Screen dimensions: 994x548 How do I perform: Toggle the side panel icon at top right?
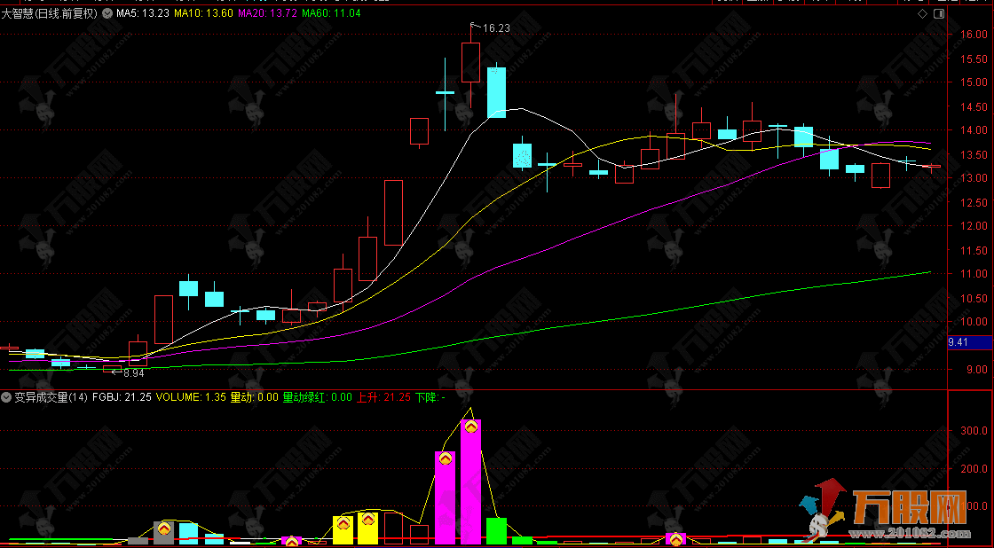click(940, 13)
